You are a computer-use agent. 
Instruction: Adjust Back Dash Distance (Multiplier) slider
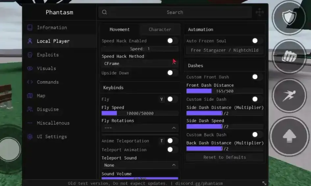[x=224, y=149]
